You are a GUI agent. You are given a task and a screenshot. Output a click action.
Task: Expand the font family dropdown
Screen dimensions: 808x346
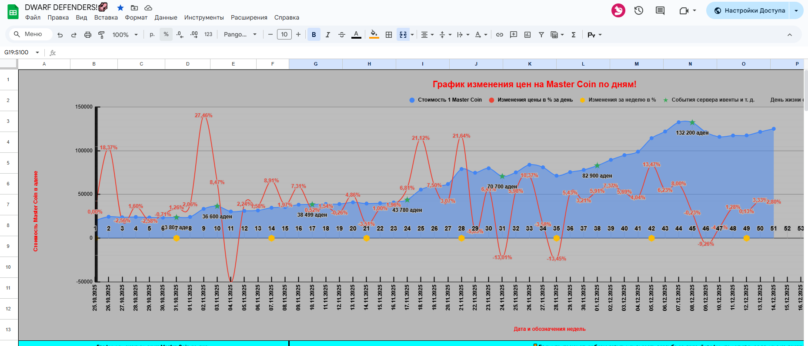tap(240, 35)
